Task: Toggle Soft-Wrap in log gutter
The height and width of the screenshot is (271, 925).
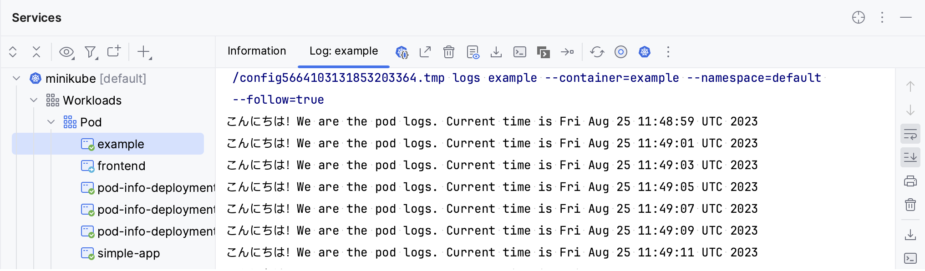Action: 910,134
